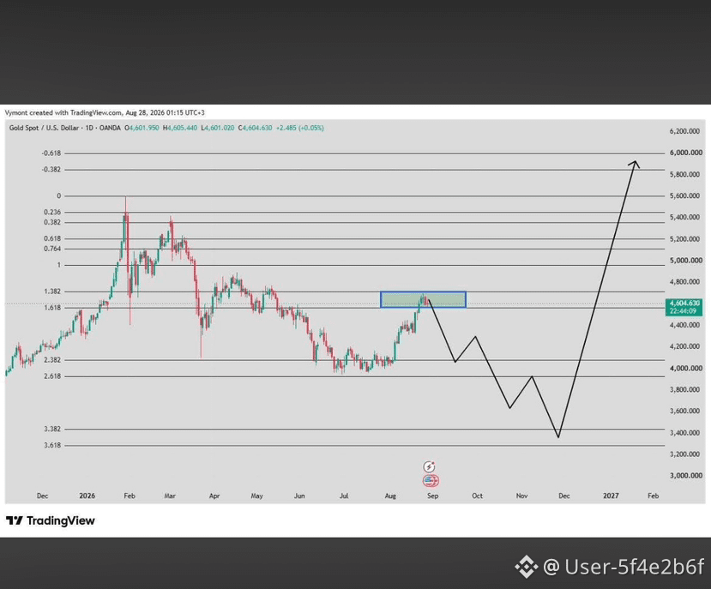Click the bar countdown timer 22:44:09
Screen dimensions: 711x589
click(683, 311)
